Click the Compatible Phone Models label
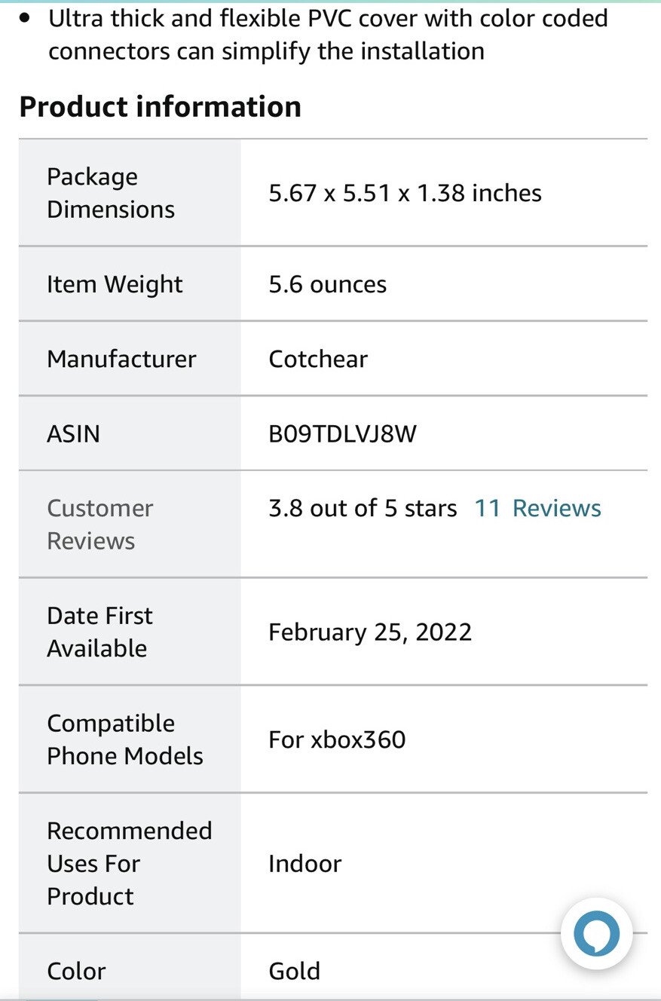Screen dimensions: 661x1001 coord(125,739)
